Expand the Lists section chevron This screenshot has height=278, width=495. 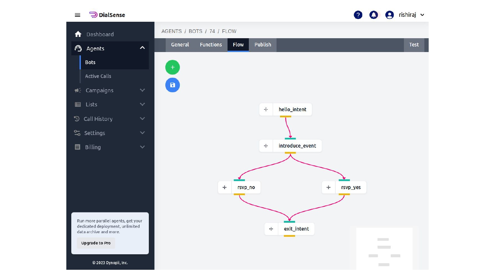142,104
